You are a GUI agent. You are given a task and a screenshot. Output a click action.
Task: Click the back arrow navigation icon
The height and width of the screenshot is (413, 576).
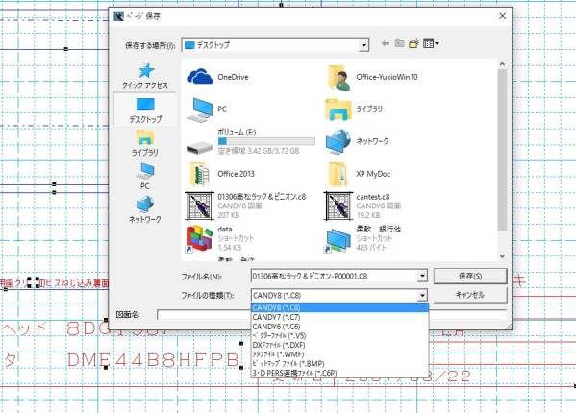(x=386, y=43)
